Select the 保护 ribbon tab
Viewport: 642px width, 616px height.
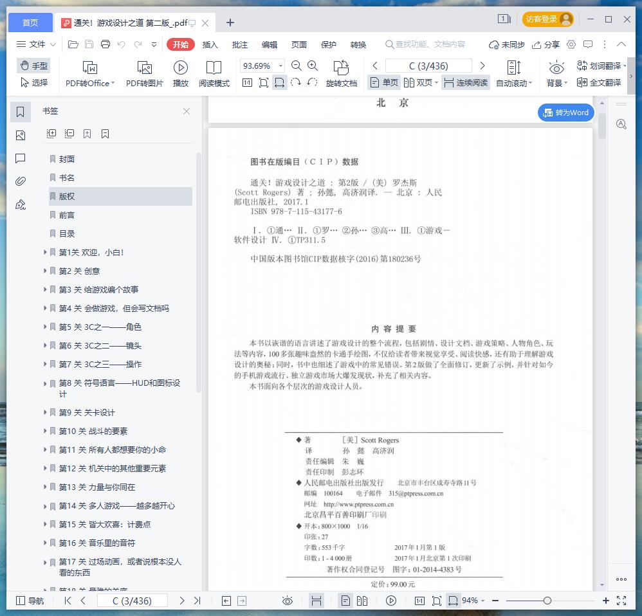coord(328,44)
